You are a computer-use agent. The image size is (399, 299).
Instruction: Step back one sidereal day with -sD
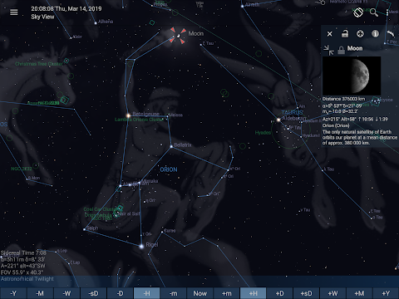(x=93, y=293)
